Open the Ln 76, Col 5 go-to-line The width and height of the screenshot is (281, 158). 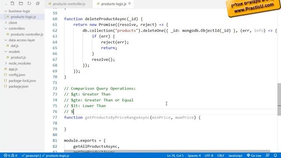175,155
